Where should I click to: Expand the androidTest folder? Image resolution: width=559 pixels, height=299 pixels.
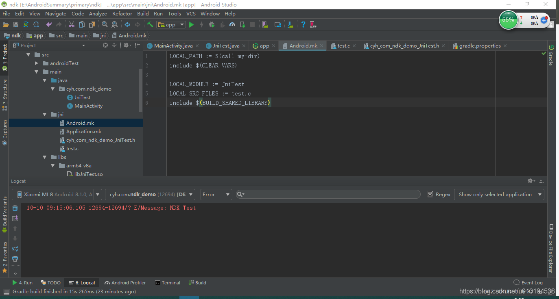[37, 63]
